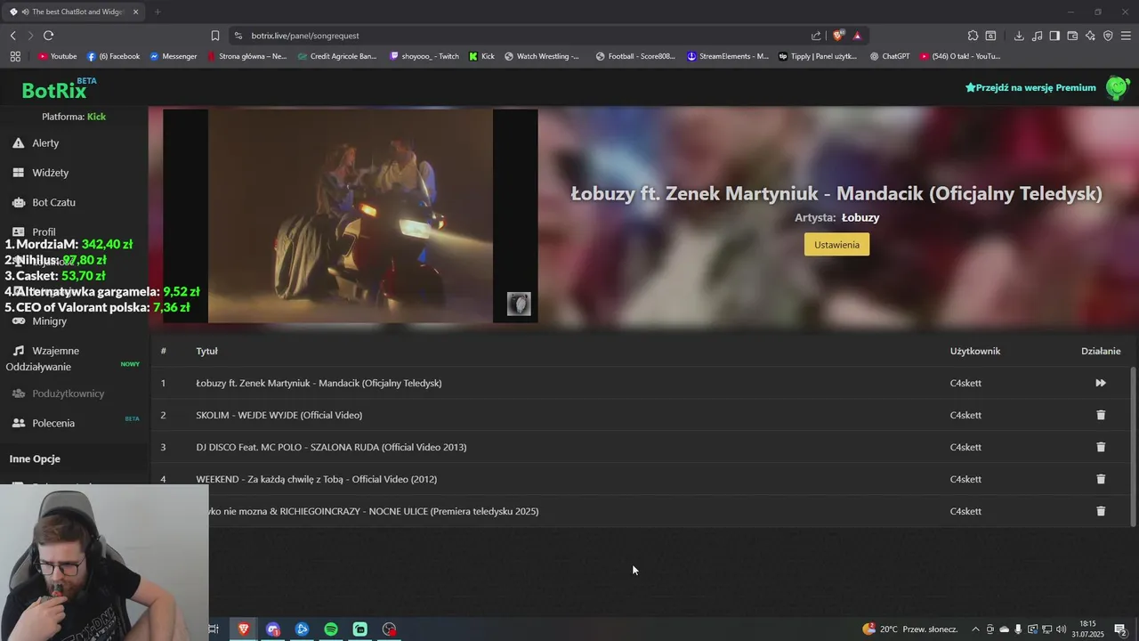Screen dimensions: 1139x641
Task: Open Ustawienia settings button
Action: pos(836,245)
